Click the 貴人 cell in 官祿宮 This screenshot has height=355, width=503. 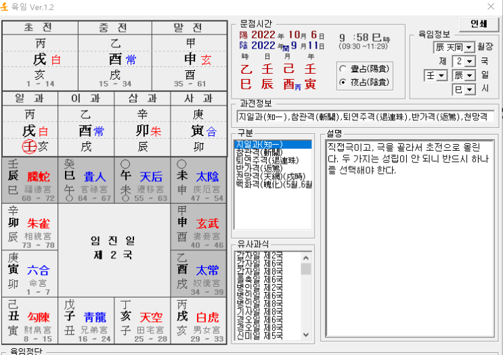pos(86,180)
